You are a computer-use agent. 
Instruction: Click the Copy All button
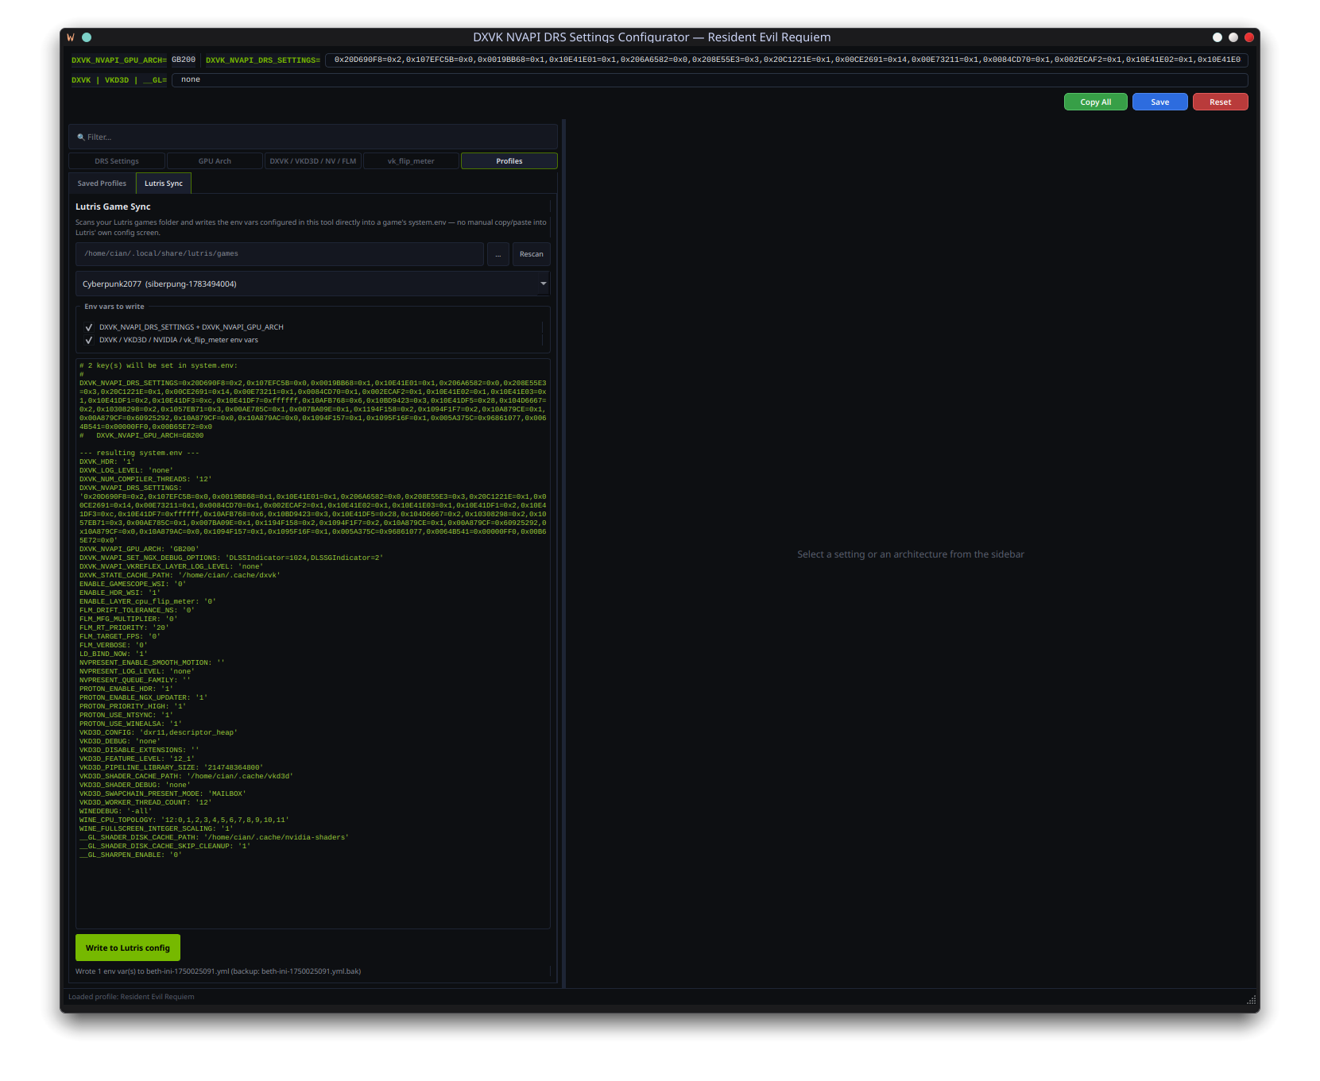[x=1095, y=102]
